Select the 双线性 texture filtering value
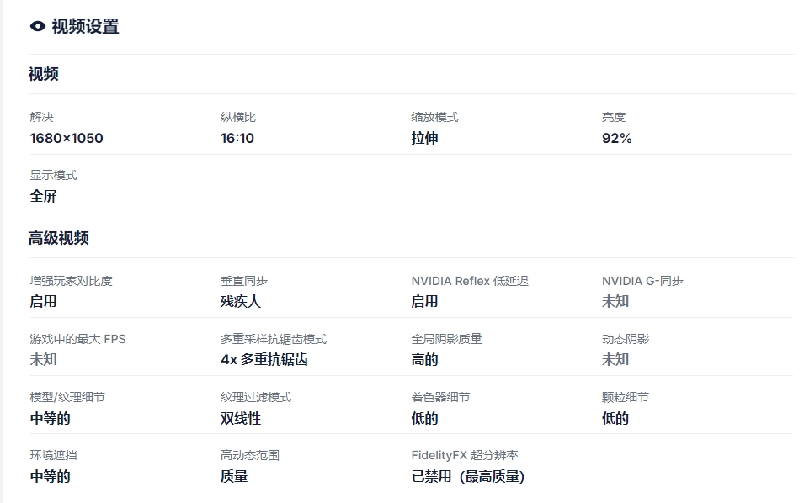This screenshot has height=503, width=804. click(241, 418)
